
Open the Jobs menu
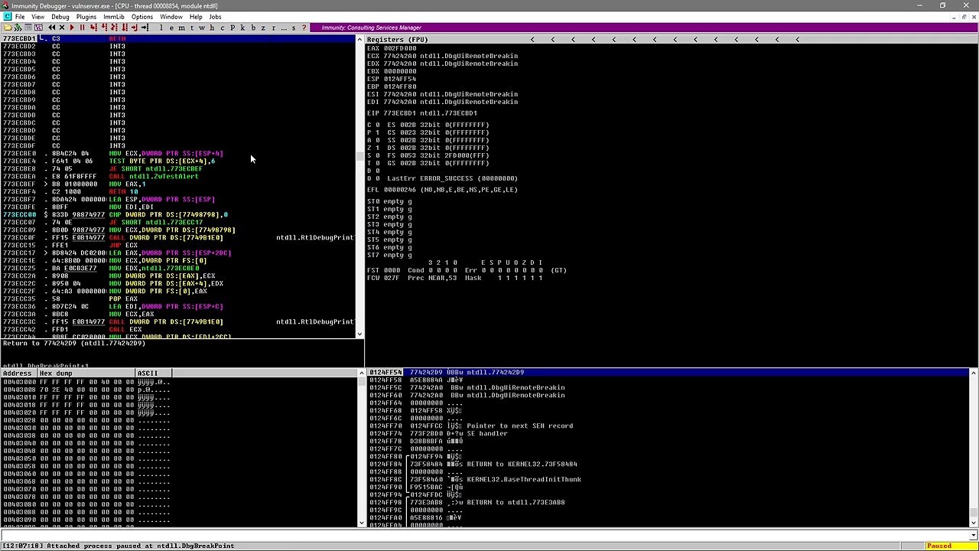[x=215, y=17]
